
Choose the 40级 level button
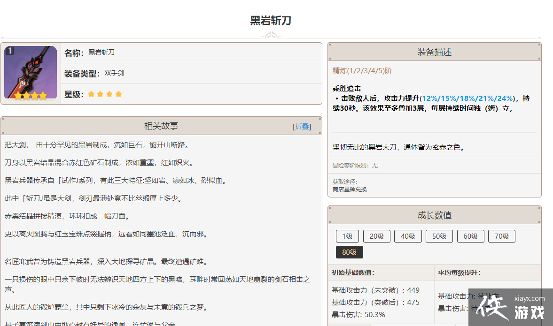408,236
